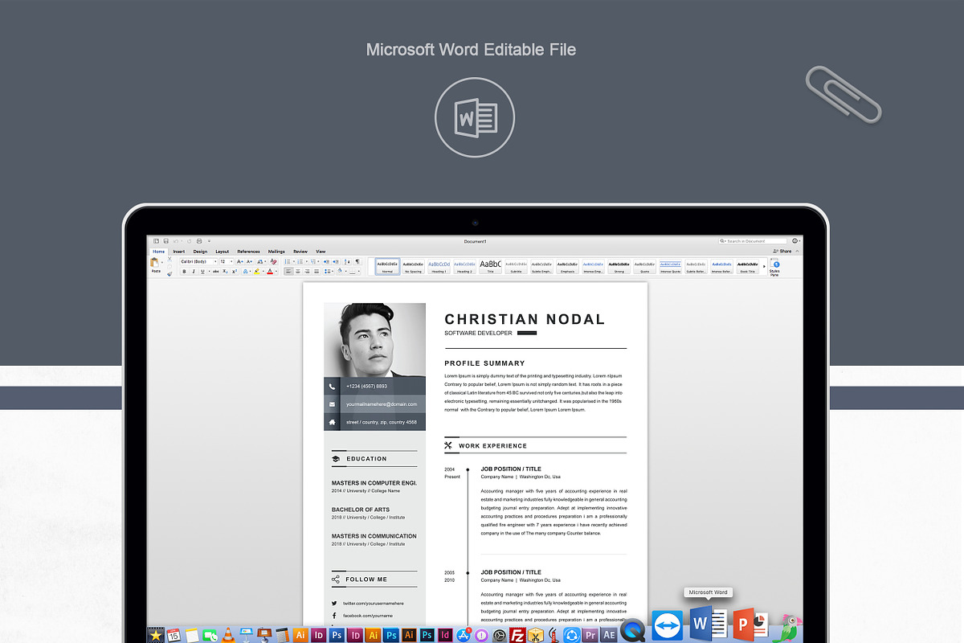The width and height of the screenshot is (964, 643).
Task: Open Microsoft Word from the dock
Action: click(708, 623)
